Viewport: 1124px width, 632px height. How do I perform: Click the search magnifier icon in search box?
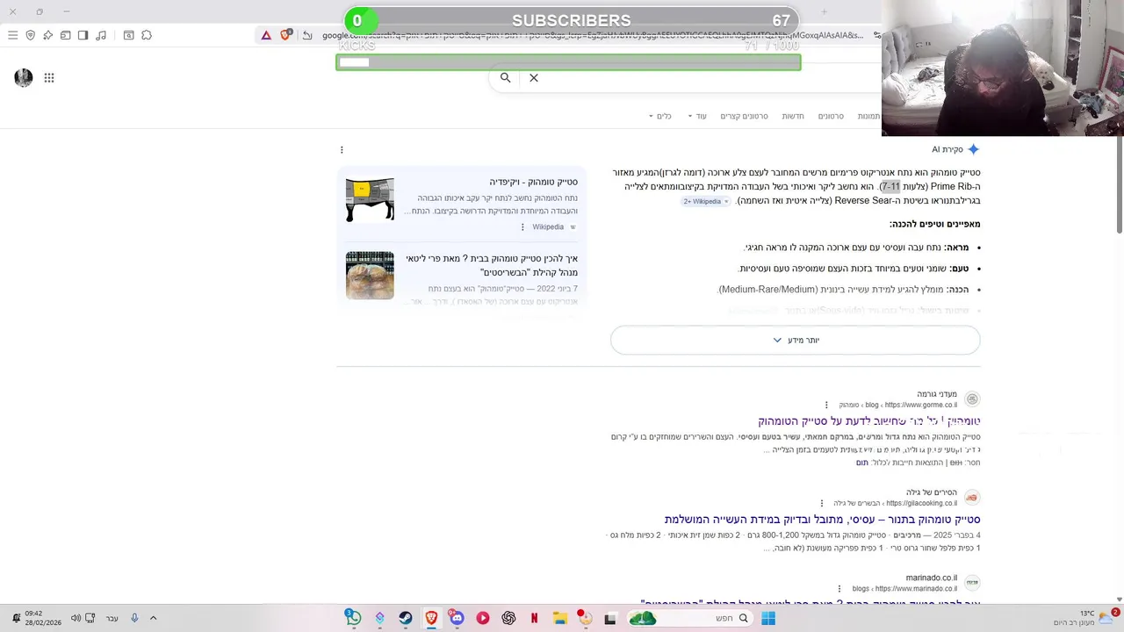pyautogui.click(x=505, y=78)
